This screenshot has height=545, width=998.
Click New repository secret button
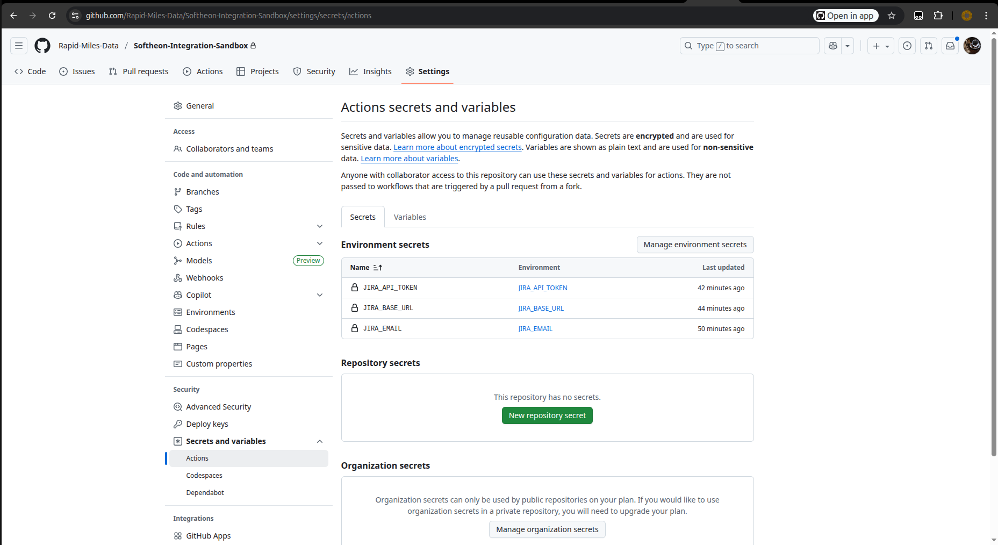click(547, 415)
